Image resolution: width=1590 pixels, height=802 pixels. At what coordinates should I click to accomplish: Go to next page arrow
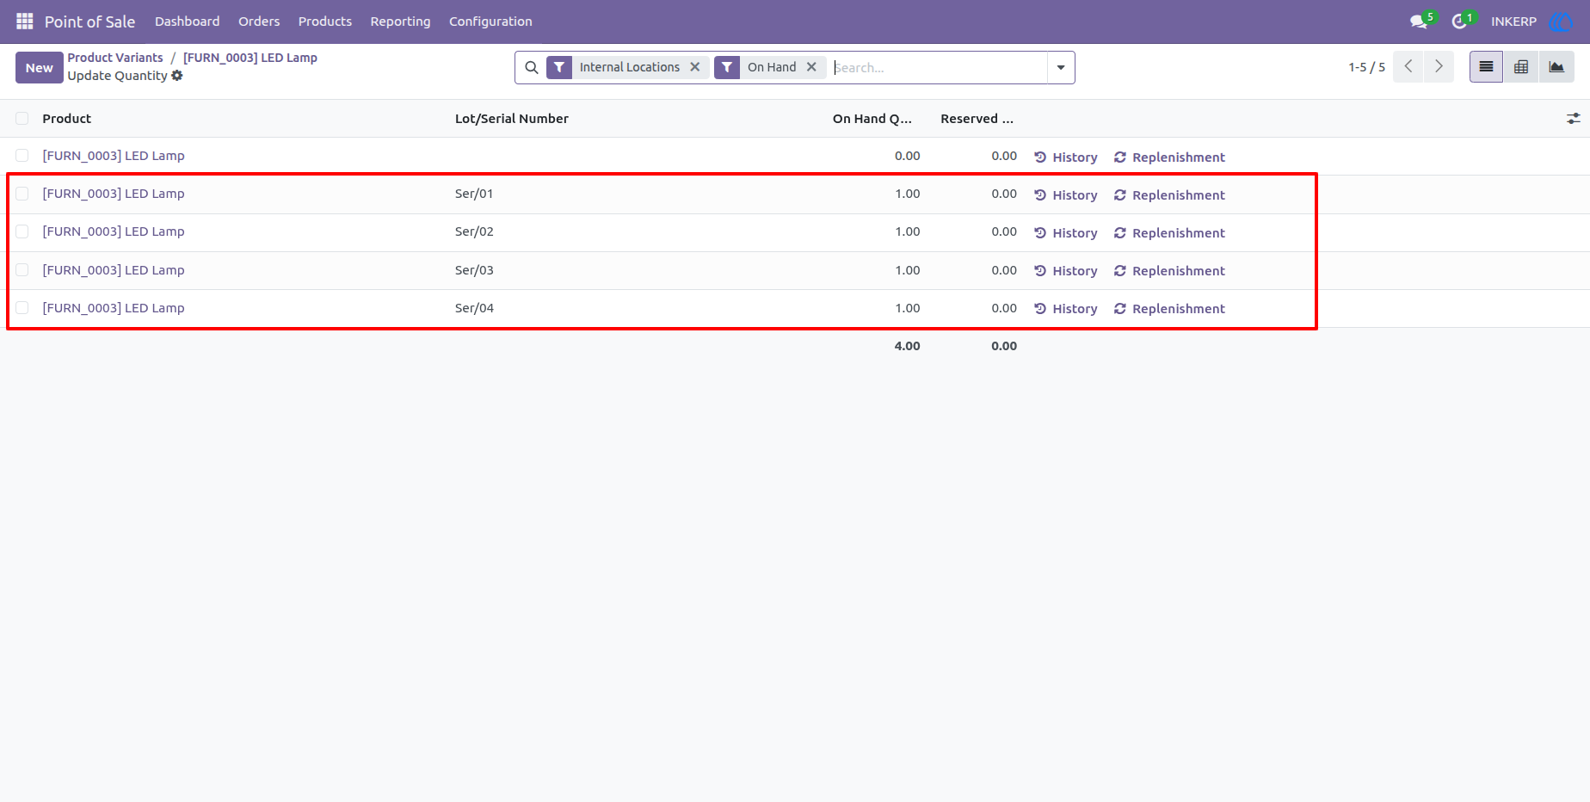click(1439, 67)
